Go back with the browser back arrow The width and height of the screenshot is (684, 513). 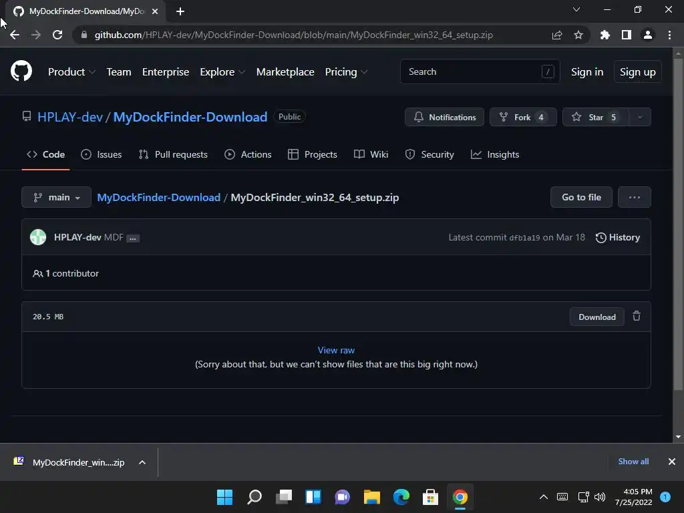coord(15,35)
